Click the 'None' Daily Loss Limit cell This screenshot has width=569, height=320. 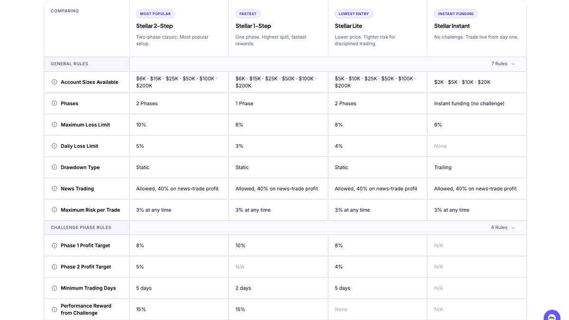click(x=441, y=146)
